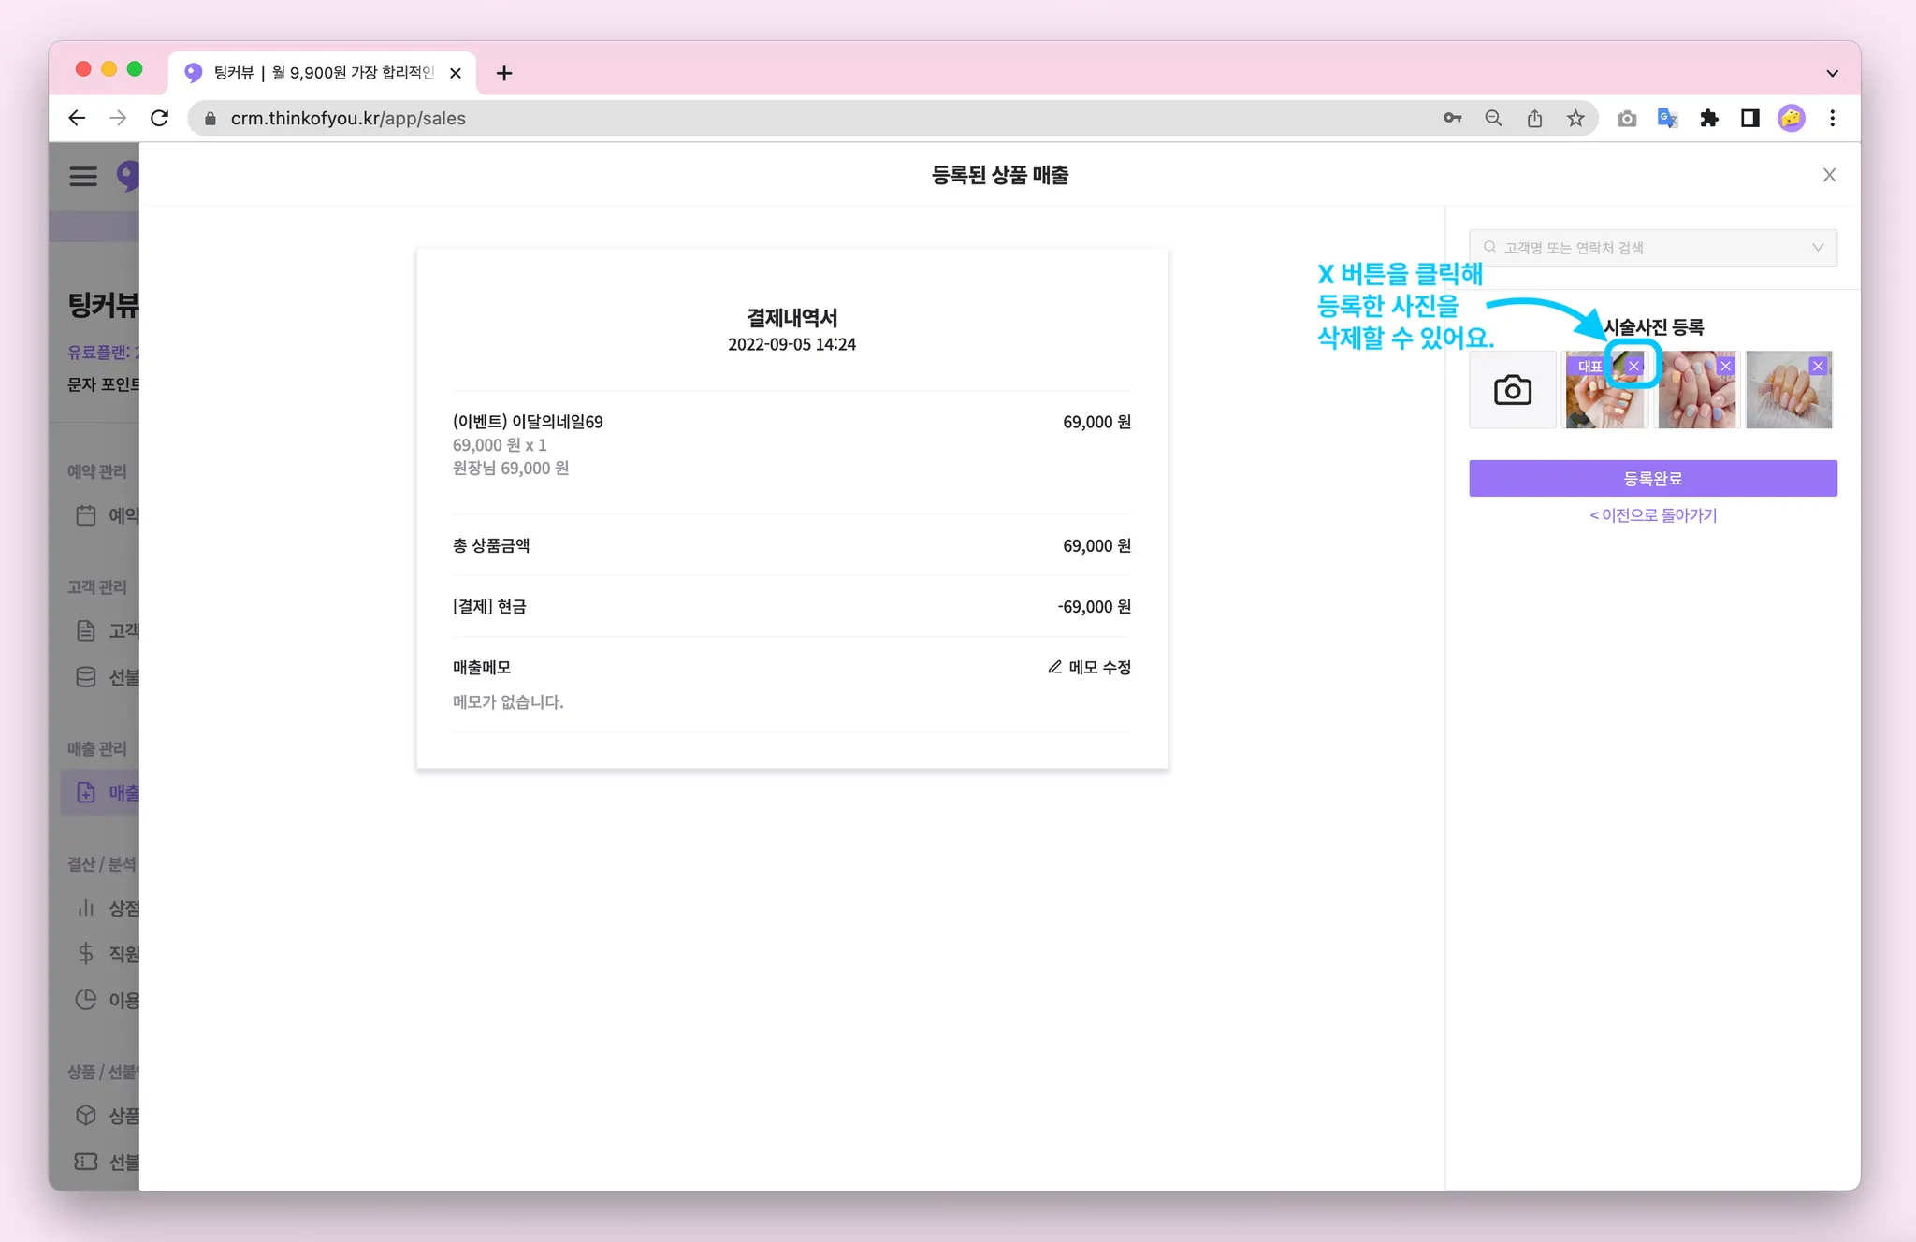
Task: Close the 등록된 상품 매출 dialog
Action: click(1829, 175)
